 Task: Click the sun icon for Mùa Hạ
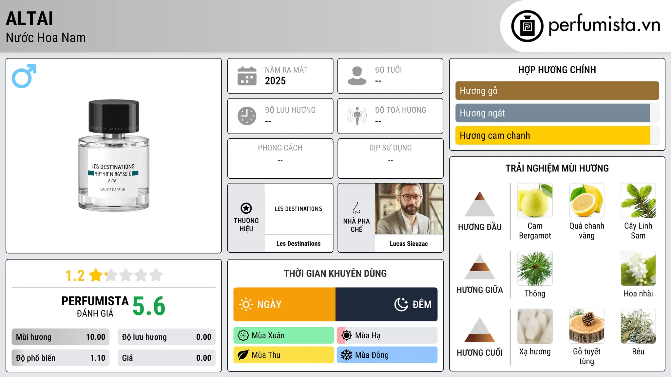(347, 335)
